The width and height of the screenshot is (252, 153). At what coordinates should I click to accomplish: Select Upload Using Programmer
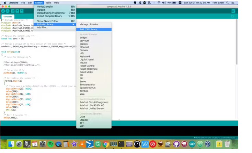point(55,13)
